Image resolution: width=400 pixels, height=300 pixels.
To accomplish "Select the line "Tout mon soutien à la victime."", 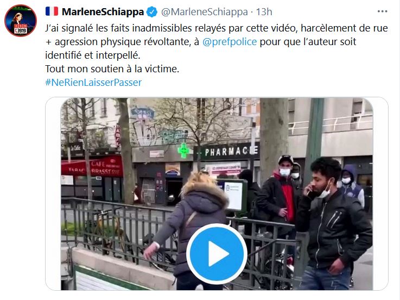I will 112,68.
